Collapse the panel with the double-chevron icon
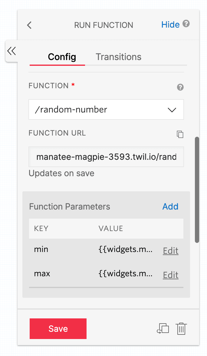207x356 pixels. tap(11, 51)
